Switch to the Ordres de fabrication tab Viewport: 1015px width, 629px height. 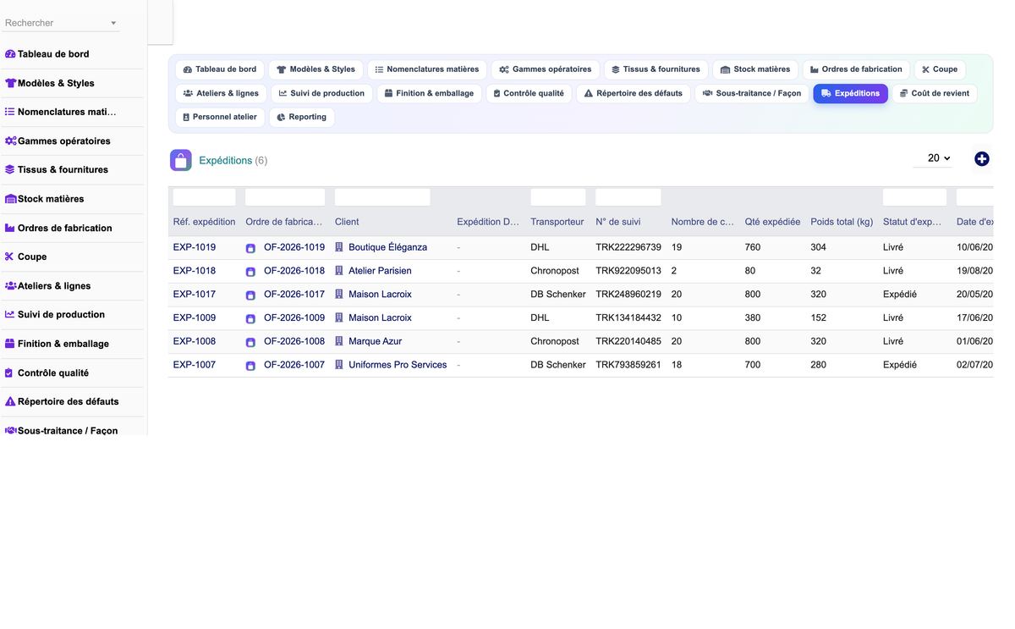(x=857, y=69)
